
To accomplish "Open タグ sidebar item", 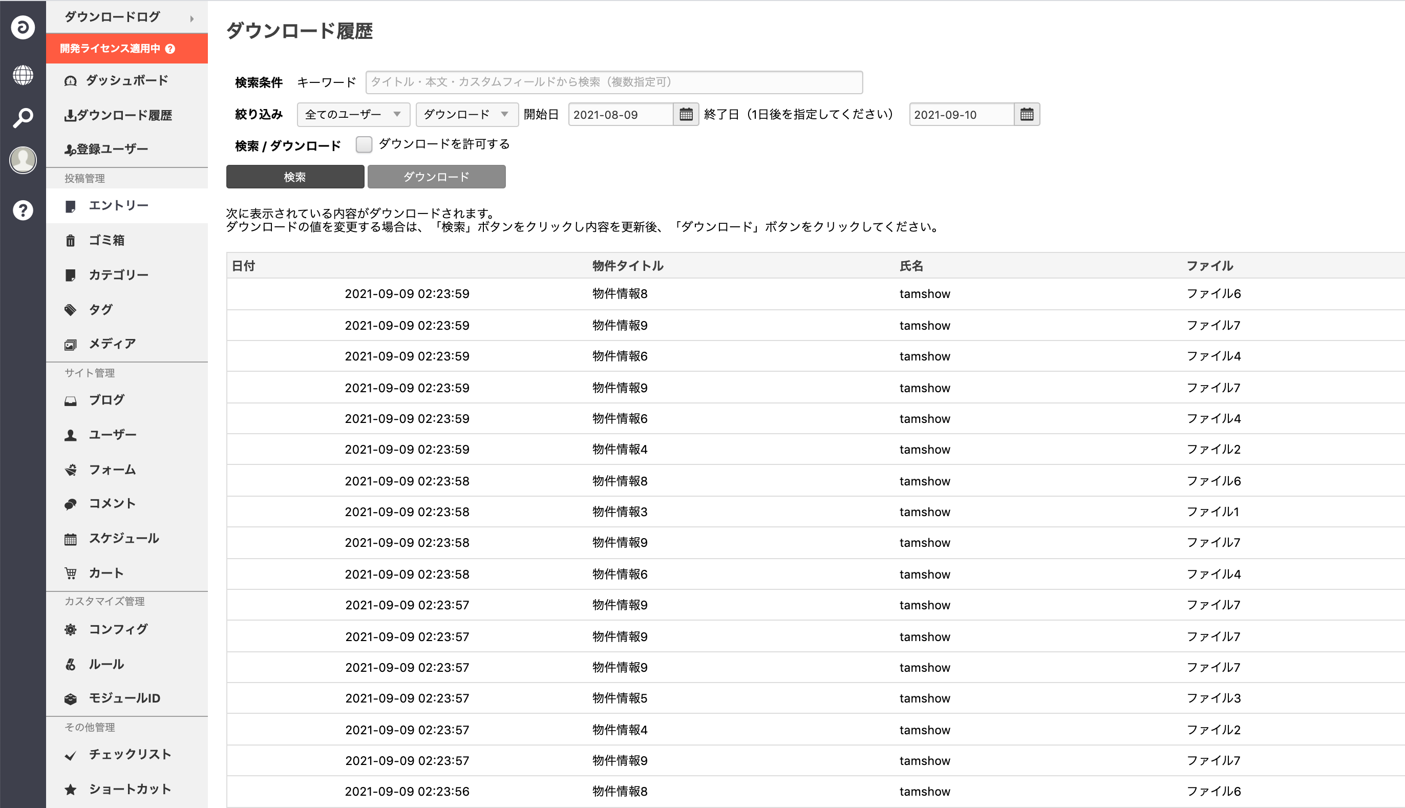I will click(127, 309).
